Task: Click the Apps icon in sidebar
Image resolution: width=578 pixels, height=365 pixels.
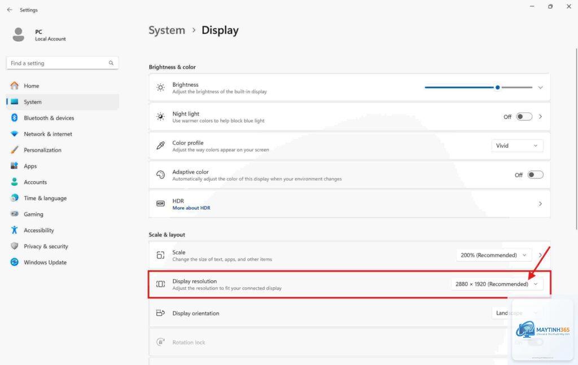Action: pos(14,166)
